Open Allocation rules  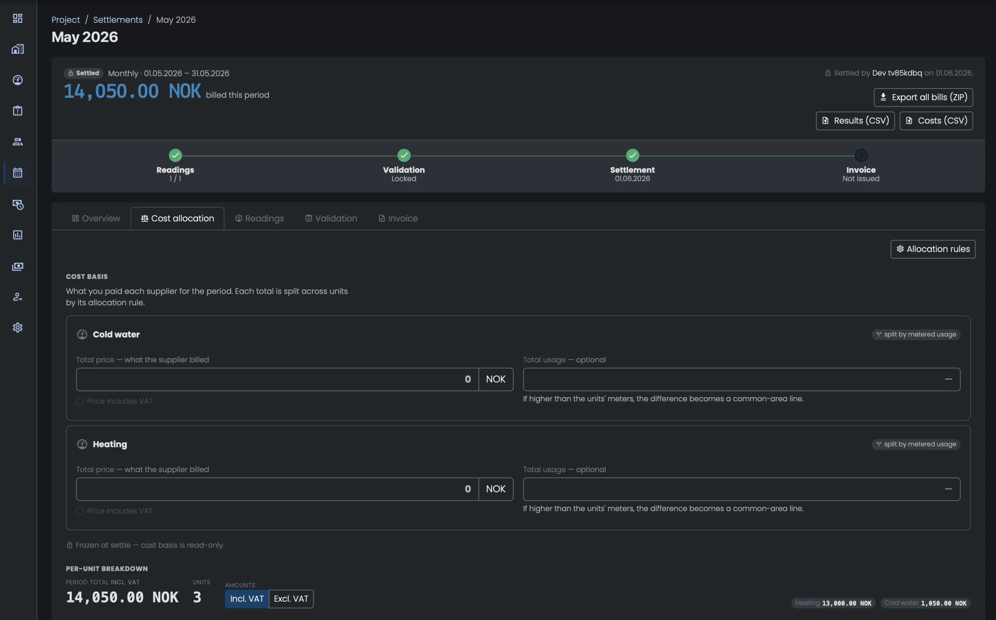click(933, 249)
